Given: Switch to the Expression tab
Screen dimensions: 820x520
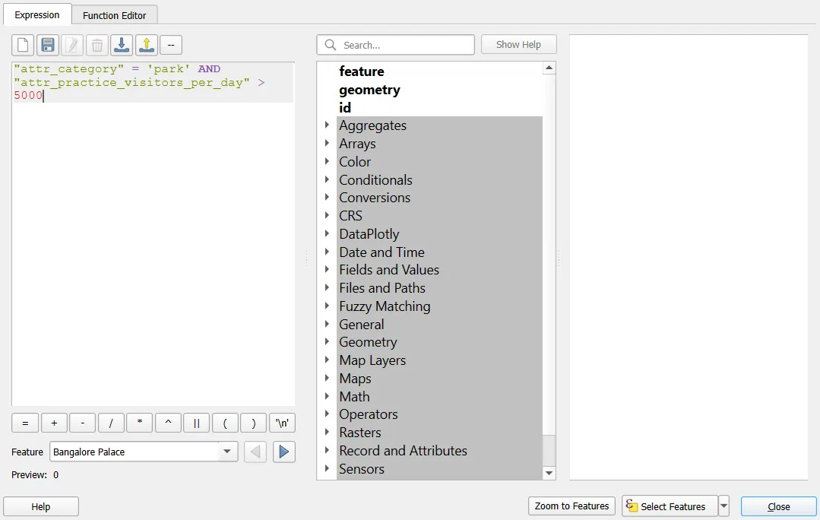Looking at the screenshot, I should pos(37,15).
